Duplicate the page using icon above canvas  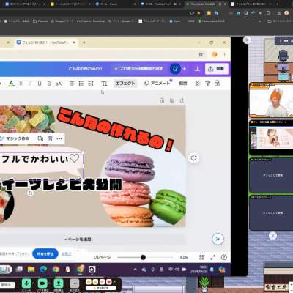point(172,101)
